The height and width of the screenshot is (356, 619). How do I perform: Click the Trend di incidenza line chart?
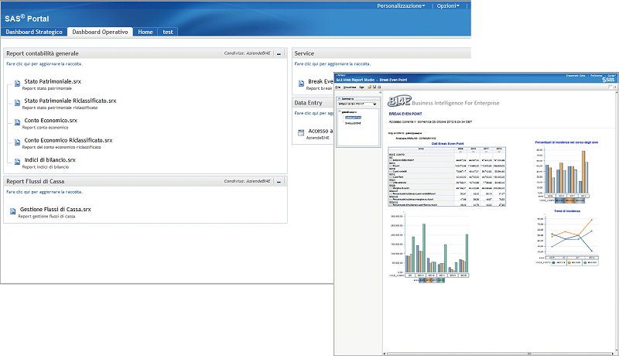click(566, 239)
